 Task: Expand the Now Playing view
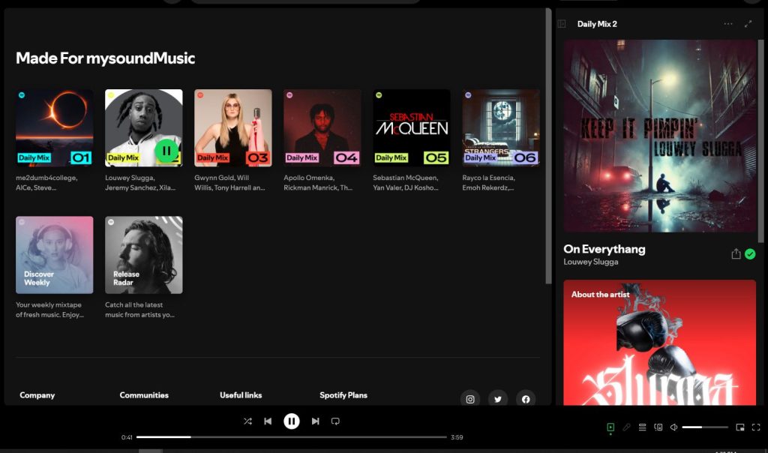[x=748, y=24]
